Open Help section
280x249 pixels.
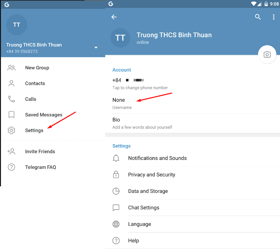coord(193,241)
